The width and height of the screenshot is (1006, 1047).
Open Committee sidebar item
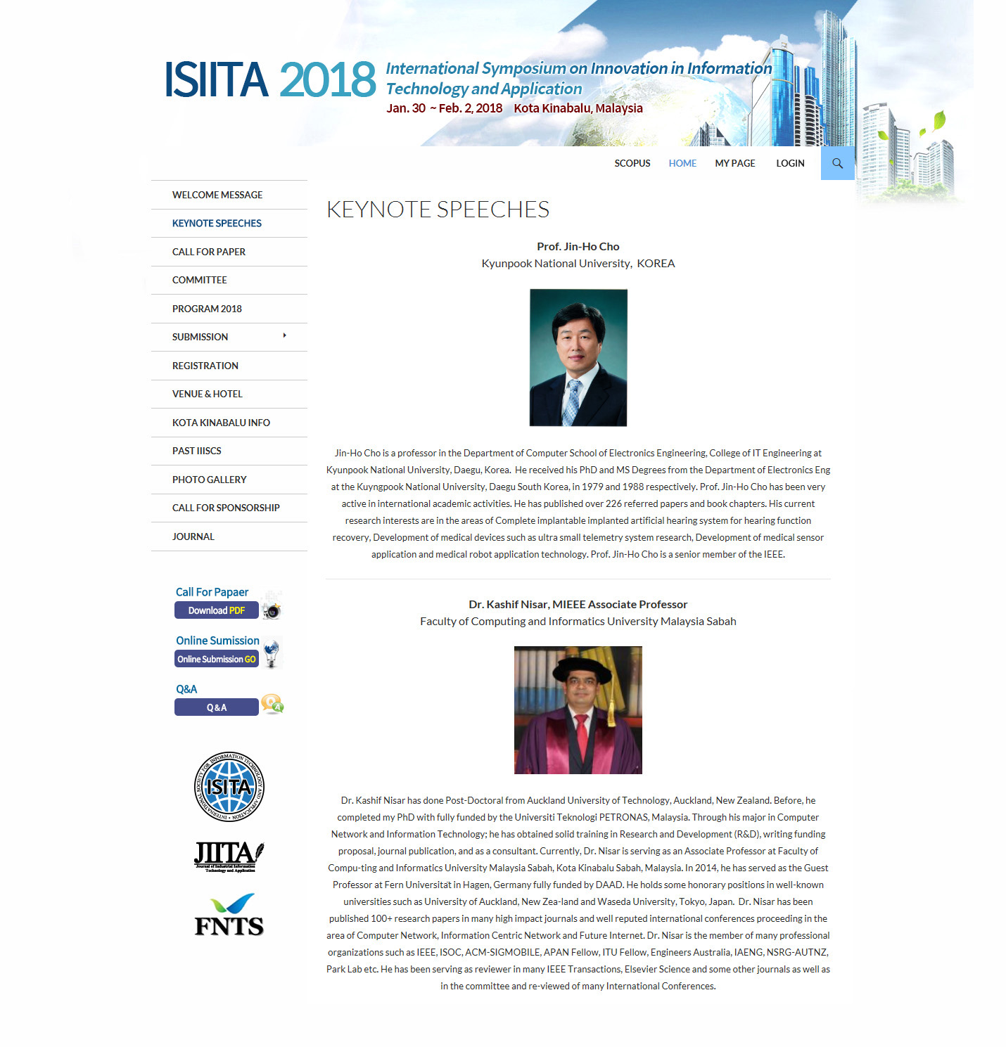pos(229,280)
